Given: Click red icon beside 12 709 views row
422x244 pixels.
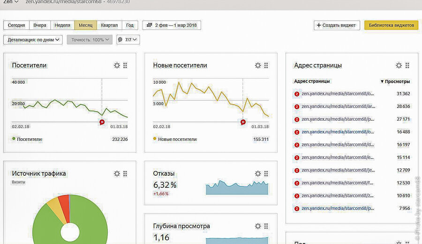Looking at the screenshot, I should pos(297,171).
